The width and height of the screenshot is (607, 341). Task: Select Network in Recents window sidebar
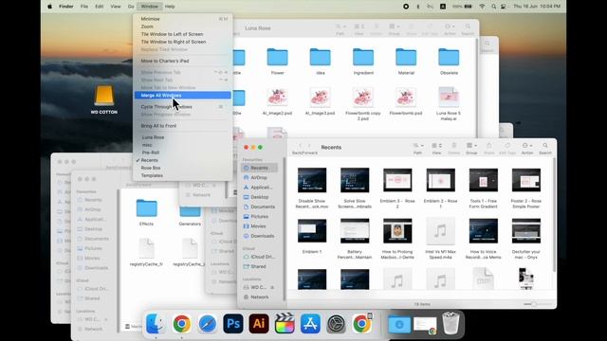pos(259,296)
